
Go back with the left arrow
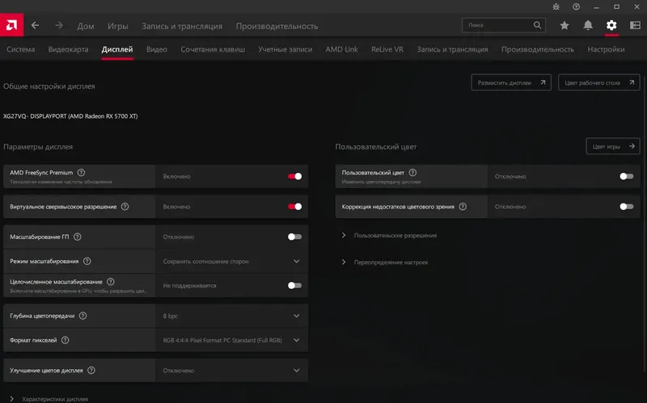tap(35, 25)
